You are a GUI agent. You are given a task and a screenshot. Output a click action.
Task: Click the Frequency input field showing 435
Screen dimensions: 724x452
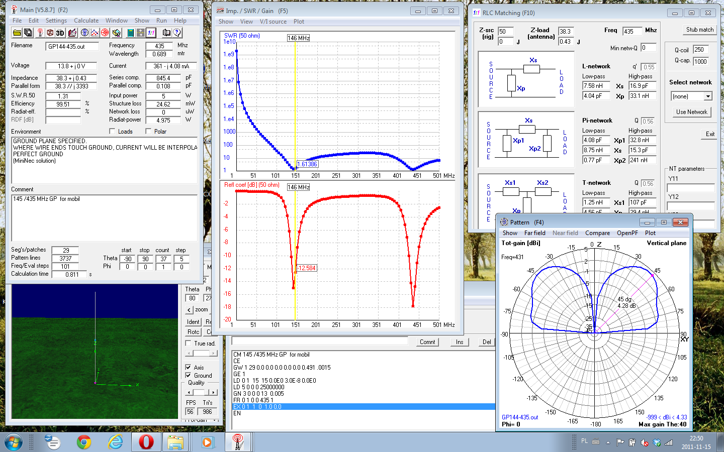click(159, 46)
